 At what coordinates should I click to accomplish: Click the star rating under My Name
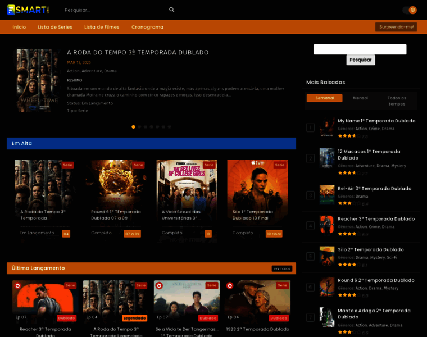349,136
